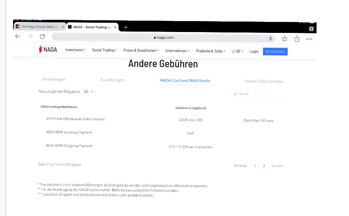Expand the Investieren menu
The image size is (349, 216).
(x=75, y=50)
